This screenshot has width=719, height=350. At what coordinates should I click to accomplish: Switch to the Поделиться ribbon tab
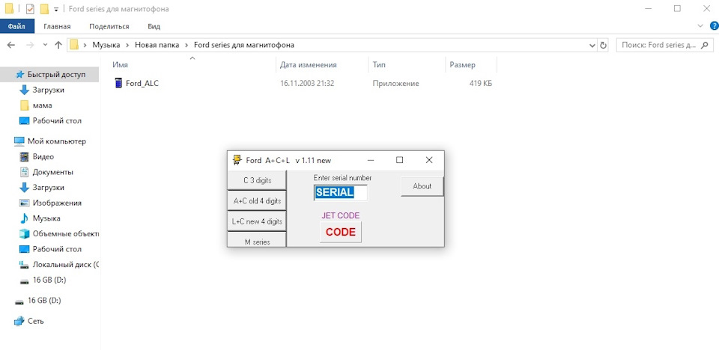coord(109,26)
